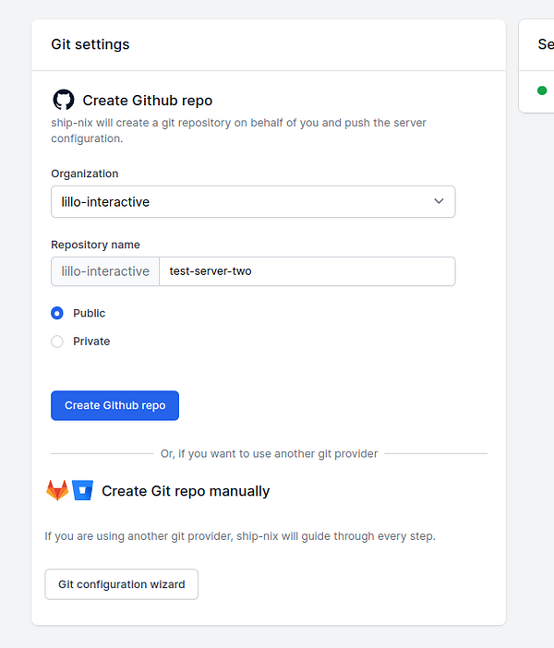Click the Organization field label
The image size is (554, 648).
click(x=85, y=174)
